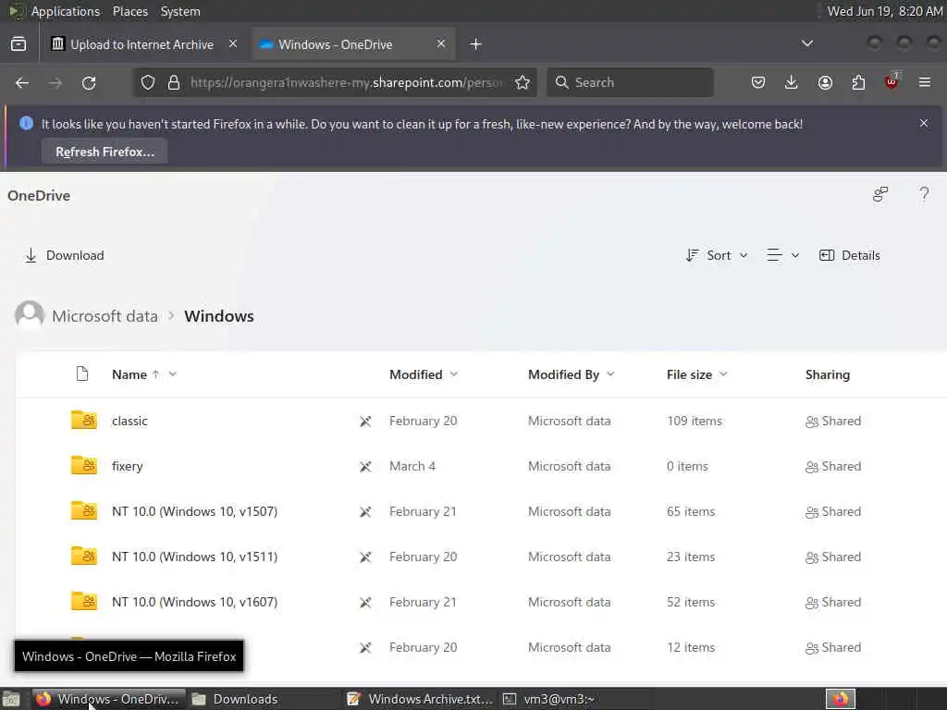This screenshot has height=710, width=947.
Task: Open NT 10.0 (Windows 10, v1507) folder
Action: (194, 511)
